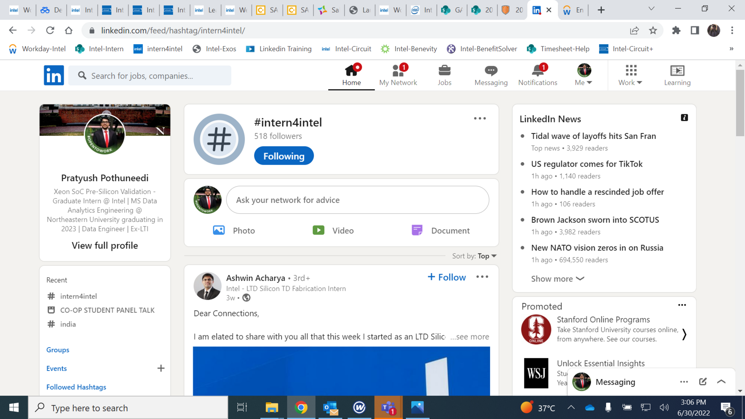Open the LinkedIn News info icon

pyautogui.click(x=684, y=117)
